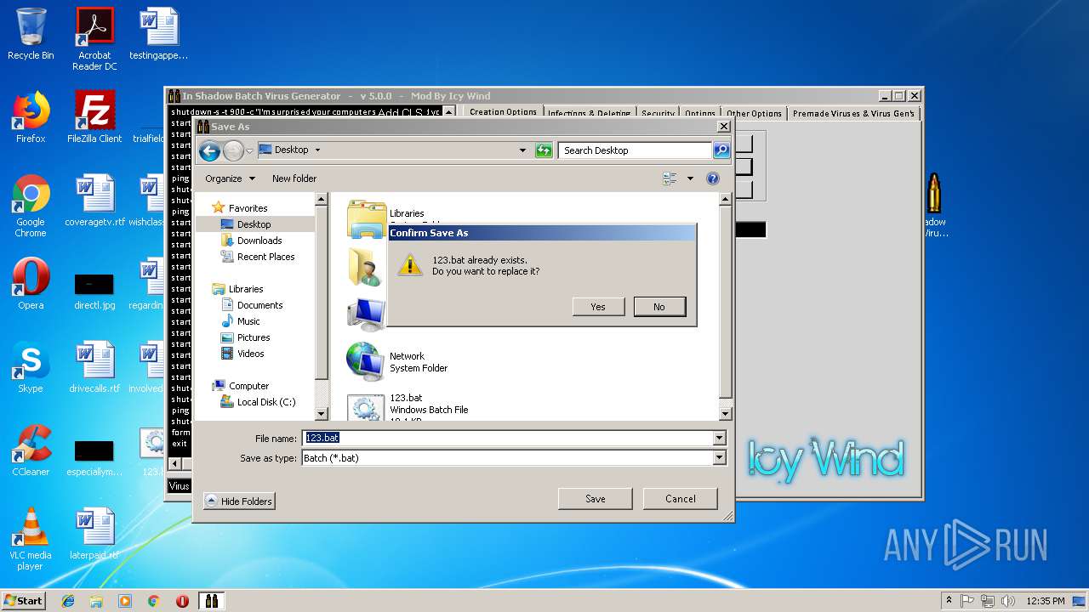Open the view options dropdown arrow
The image size is (1089, 612).
tap(690, 178)
